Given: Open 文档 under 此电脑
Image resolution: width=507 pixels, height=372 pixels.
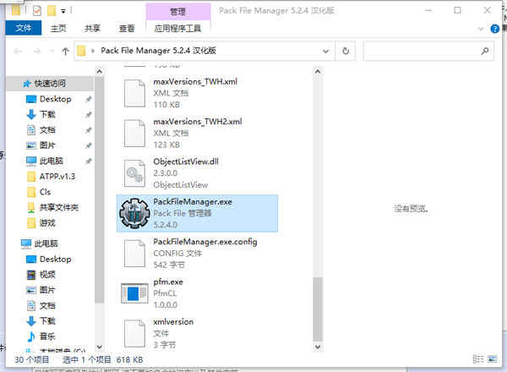Looking at the screenshot, I should click(47, 305).
